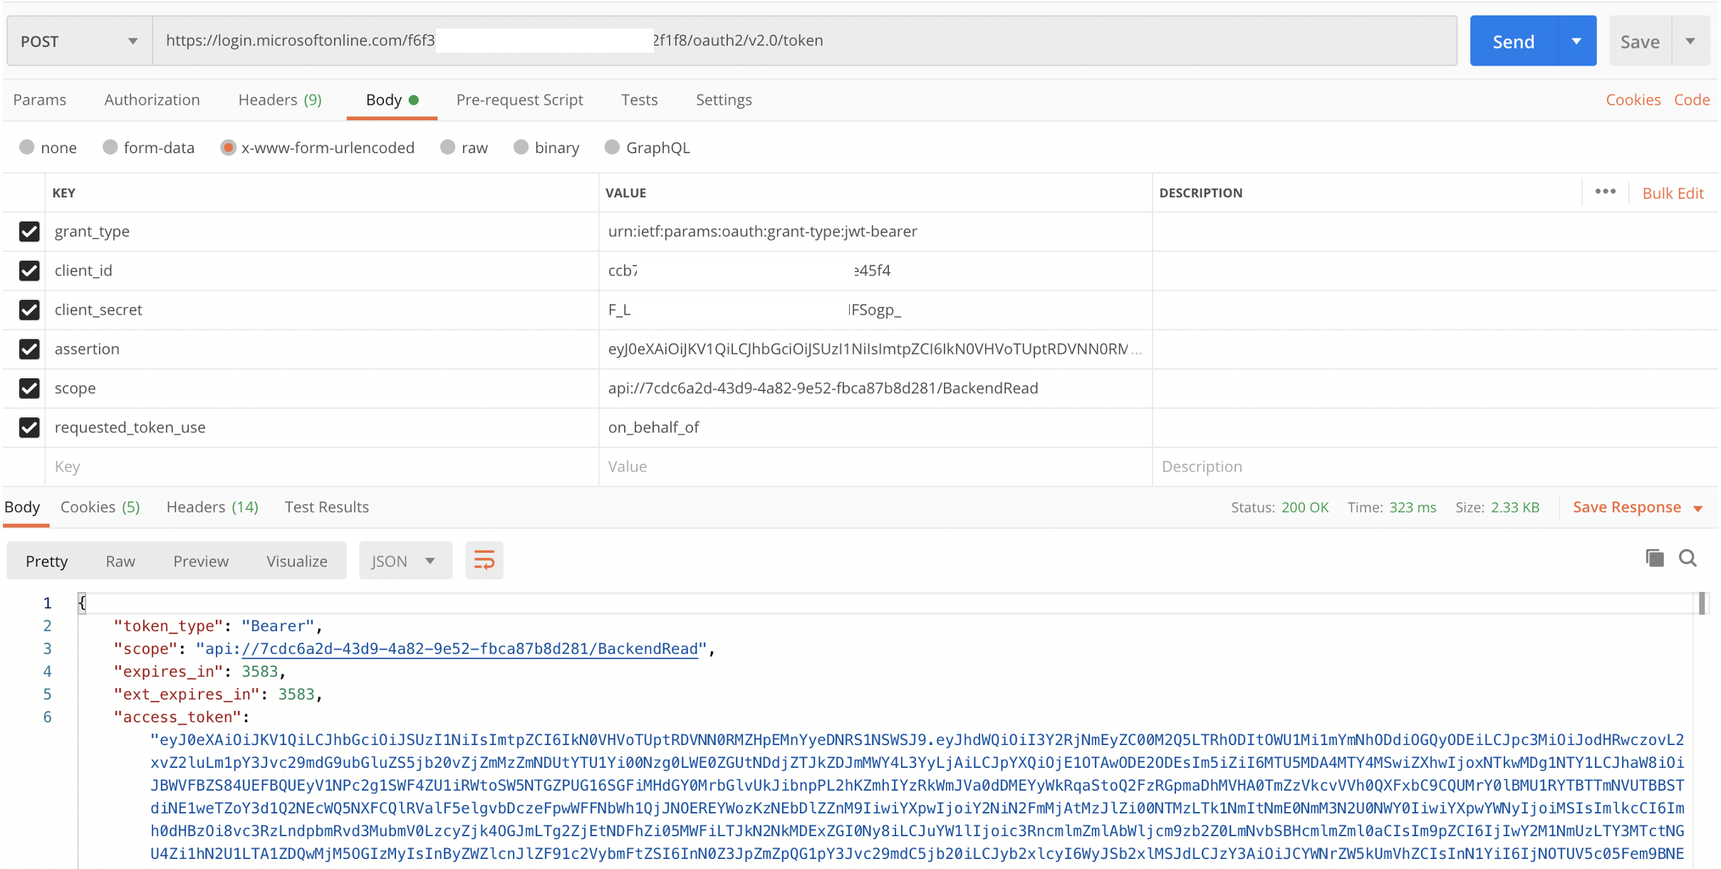Click the Pre-request Script tab icon

point(519,100)
